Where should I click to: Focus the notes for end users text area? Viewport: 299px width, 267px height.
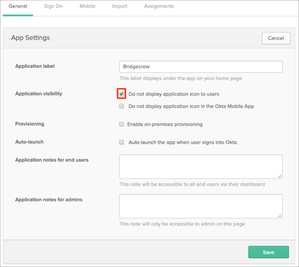tap(200, 166)
